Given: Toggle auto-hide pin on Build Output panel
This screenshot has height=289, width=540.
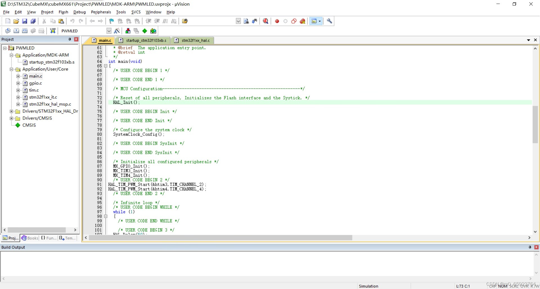Looking at the screenshot, I should click(530, 247).
